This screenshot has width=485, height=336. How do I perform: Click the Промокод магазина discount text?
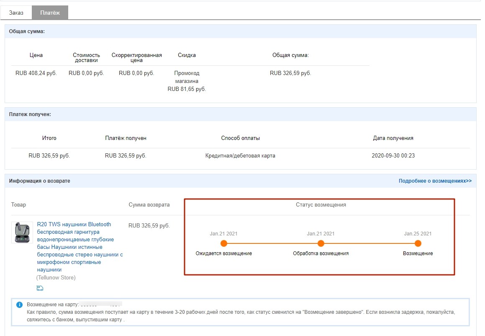pos(187,77)
